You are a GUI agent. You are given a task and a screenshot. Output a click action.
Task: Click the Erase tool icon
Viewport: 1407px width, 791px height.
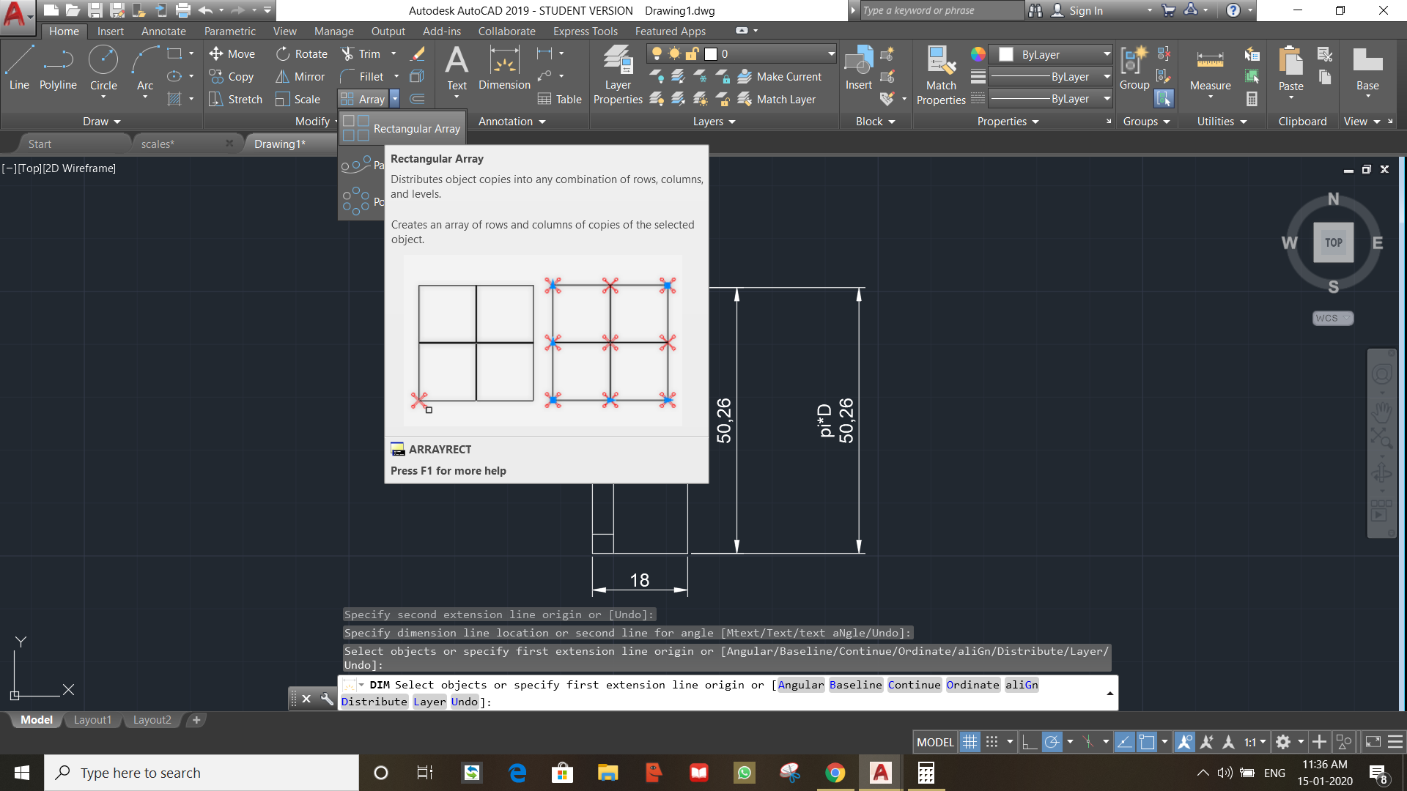click(418, 53)
